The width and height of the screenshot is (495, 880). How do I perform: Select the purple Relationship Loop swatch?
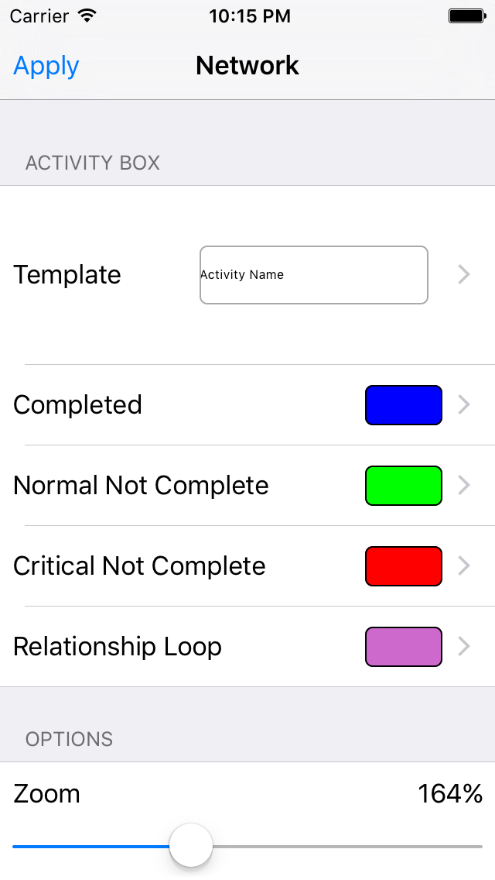(x=403, y=647)
